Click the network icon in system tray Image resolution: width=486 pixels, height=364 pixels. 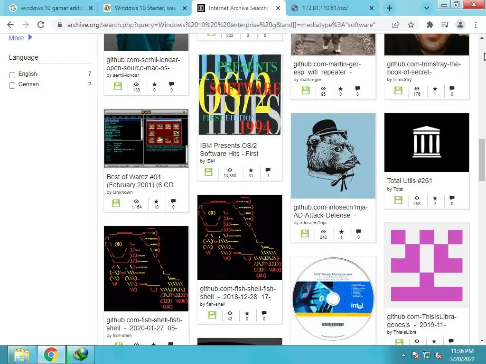pyautogui.click(x=427, y=355)
